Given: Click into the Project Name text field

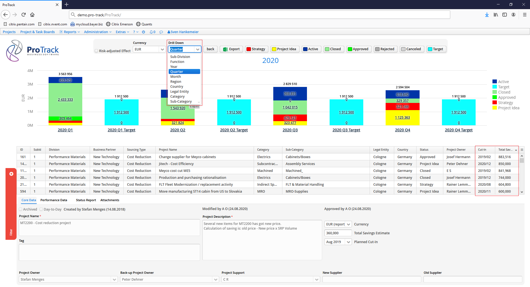Looking at the screenshot, I should pos(109,227).
